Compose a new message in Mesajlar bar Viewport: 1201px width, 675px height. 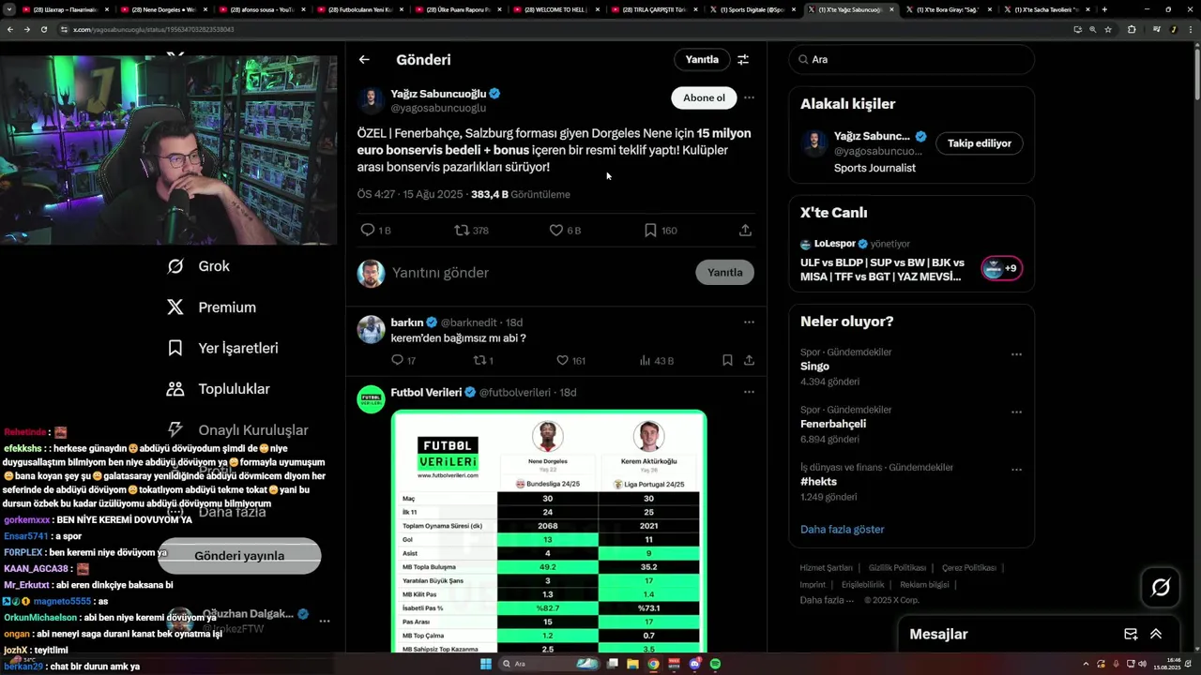coord(1131,635)
